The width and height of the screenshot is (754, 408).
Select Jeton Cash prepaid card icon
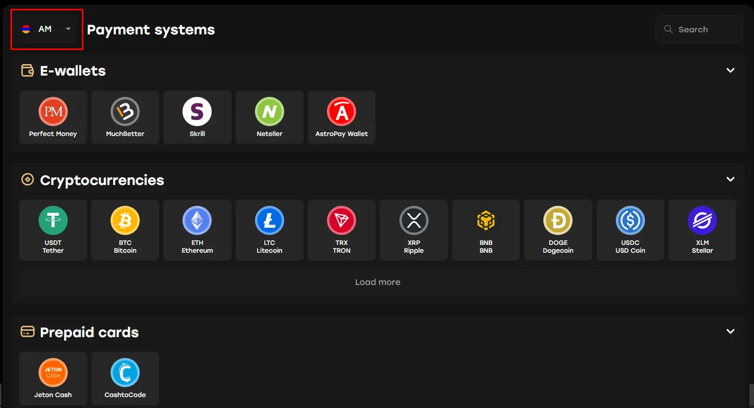tap(53, 373)
